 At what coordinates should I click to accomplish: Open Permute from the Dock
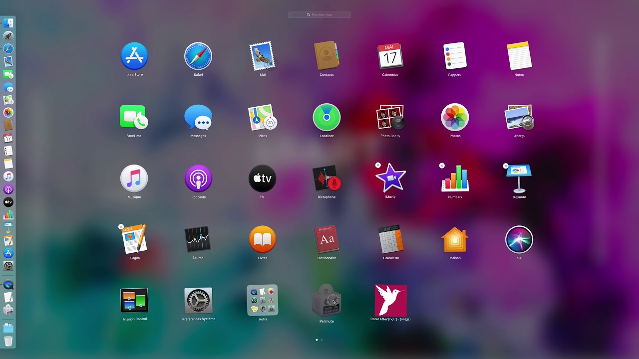coord(8,310)
